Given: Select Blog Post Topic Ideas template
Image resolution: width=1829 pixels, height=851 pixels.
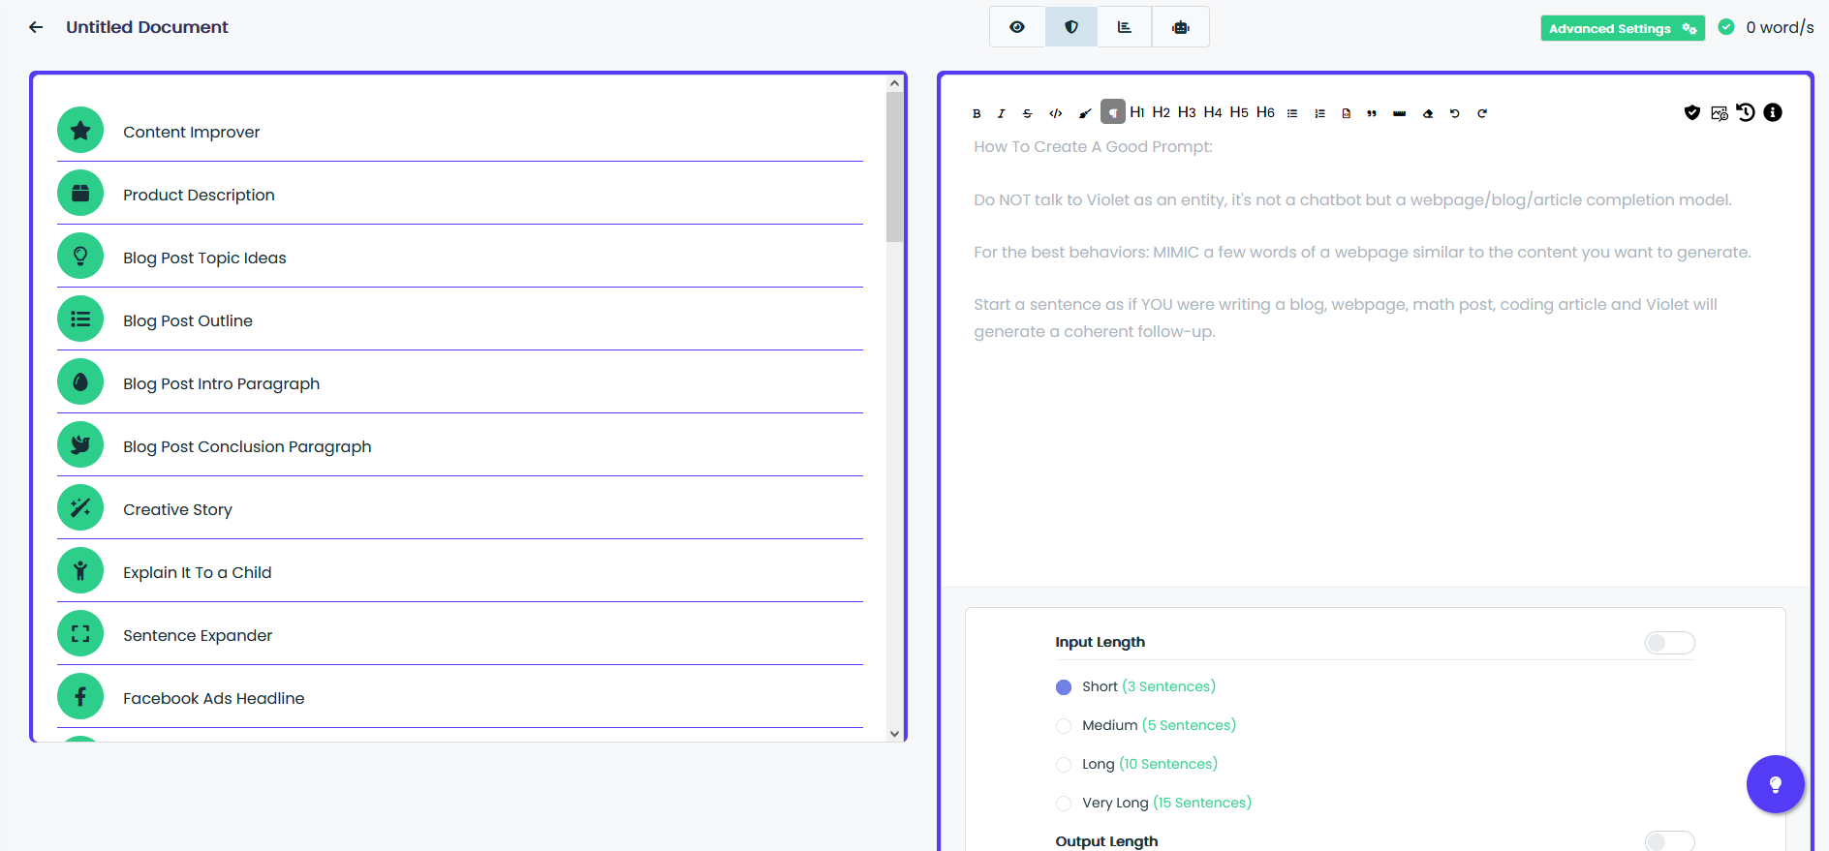Looking at the screenshot, I should [460, 258].
